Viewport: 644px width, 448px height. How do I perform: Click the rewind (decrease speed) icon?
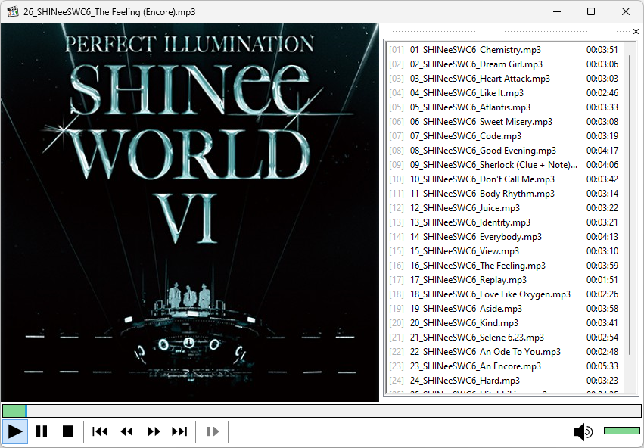point(126,431)
